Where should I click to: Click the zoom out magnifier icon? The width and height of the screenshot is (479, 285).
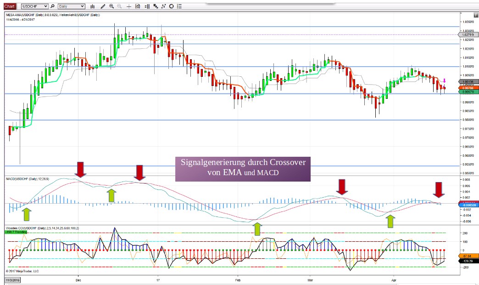click(x=119, y=6)
